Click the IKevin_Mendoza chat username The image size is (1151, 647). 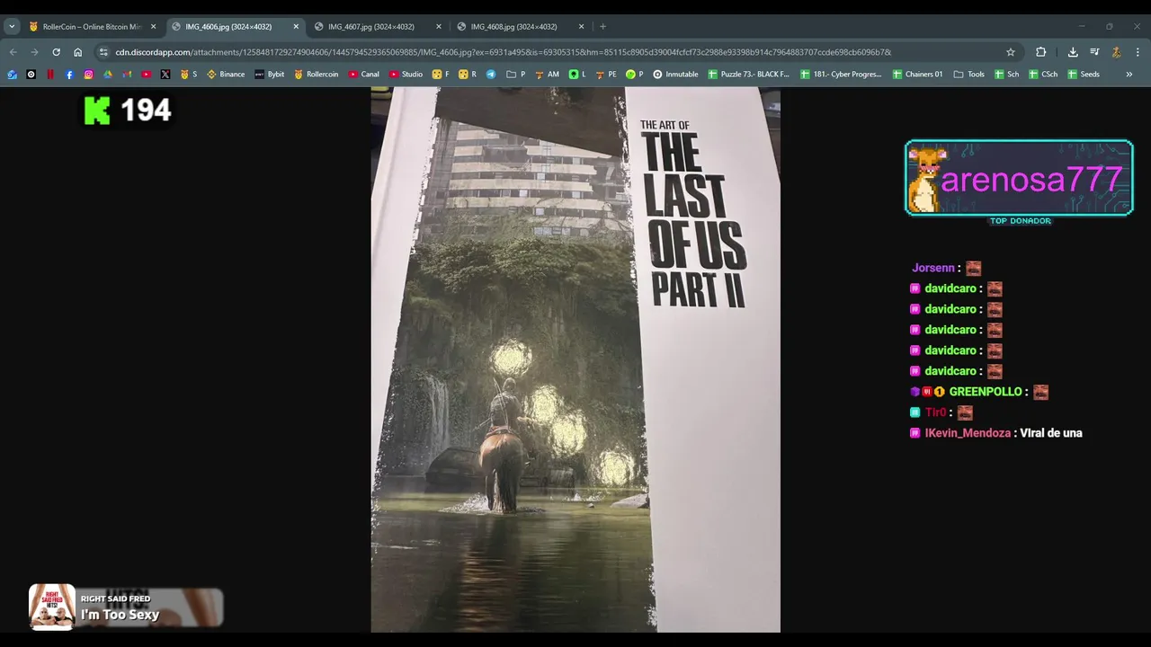tap(968, 433)
